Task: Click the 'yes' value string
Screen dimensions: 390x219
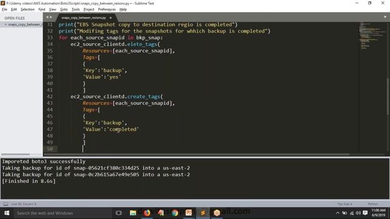Action: click(x=114, y=77)
